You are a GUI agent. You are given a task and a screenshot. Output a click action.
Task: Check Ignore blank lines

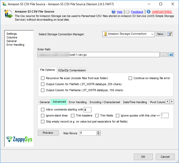coord(43,115)
